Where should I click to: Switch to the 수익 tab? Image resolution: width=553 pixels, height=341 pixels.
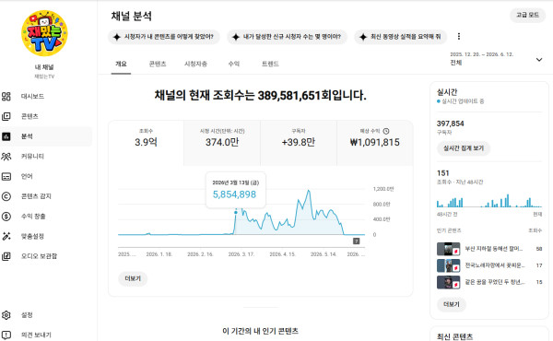pyautogui.click(x=234, y=64)
